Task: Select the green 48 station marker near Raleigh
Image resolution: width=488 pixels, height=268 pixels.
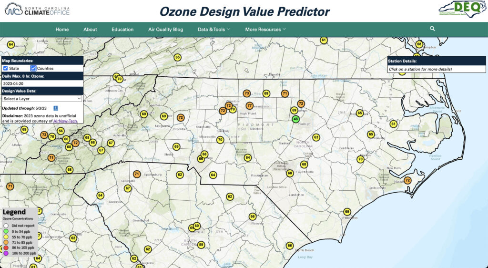Action: (x=295, y=119)
